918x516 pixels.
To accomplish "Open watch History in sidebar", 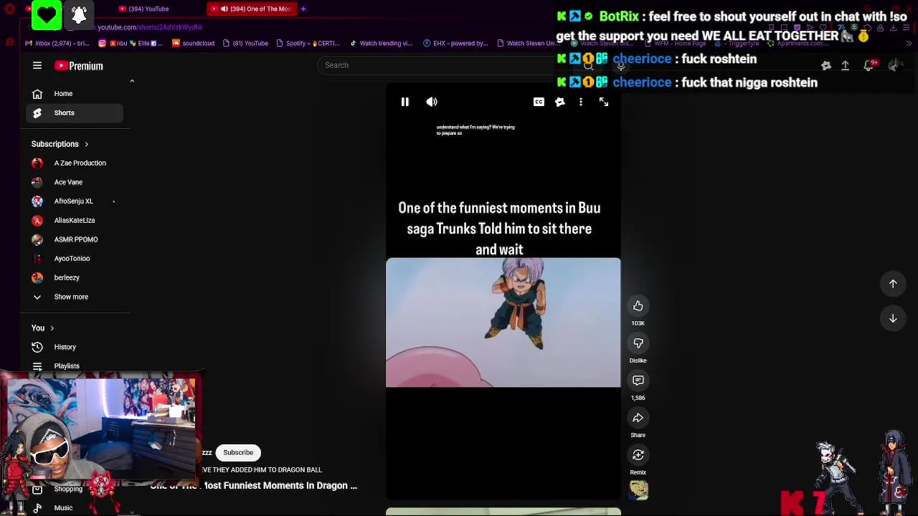I will (75, 347).
